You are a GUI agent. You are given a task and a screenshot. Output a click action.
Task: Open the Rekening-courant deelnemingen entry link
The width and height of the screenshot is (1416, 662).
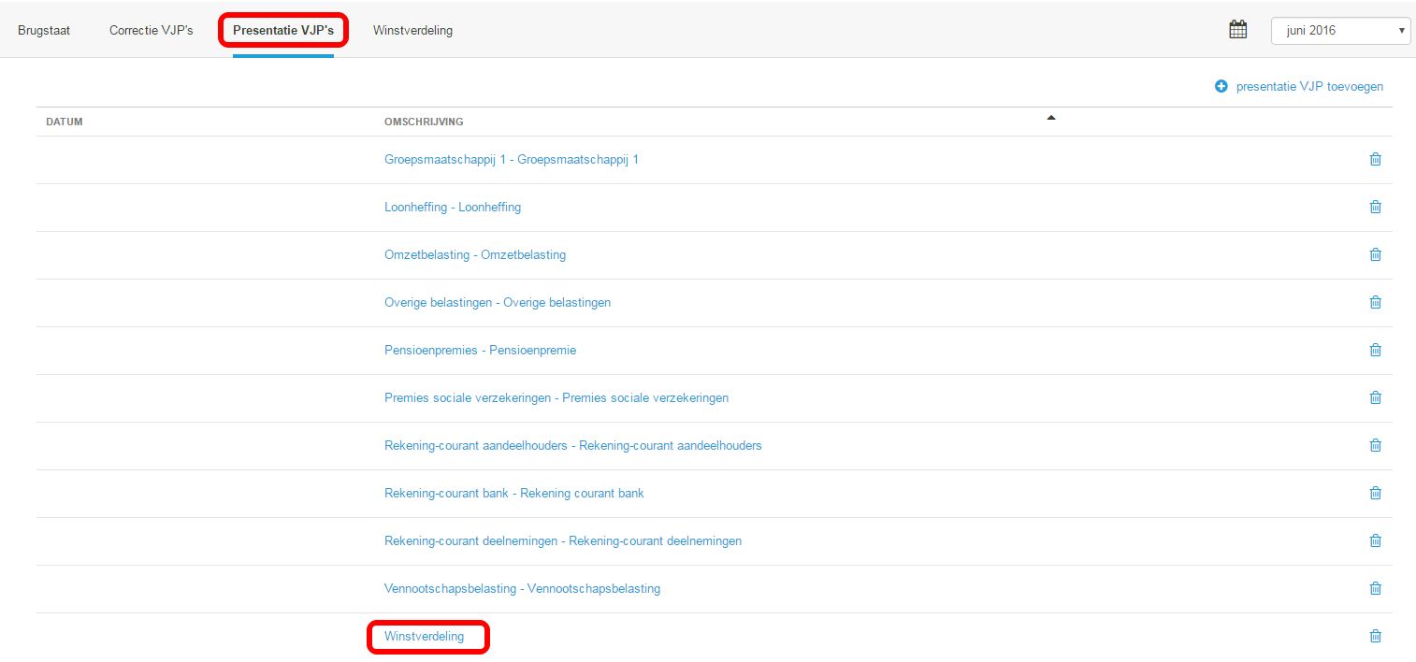(x=563, y=540)
